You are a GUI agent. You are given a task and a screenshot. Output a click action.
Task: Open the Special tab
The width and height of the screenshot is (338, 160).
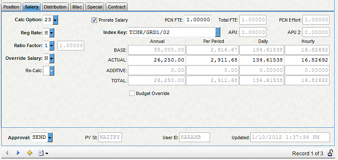pyautogui.click(x=94, y=7)
